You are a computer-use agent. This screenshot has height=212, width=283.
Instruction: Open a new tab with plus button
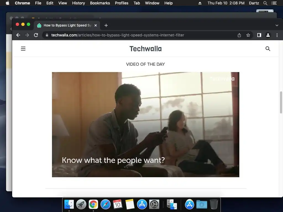pos(106,25)
